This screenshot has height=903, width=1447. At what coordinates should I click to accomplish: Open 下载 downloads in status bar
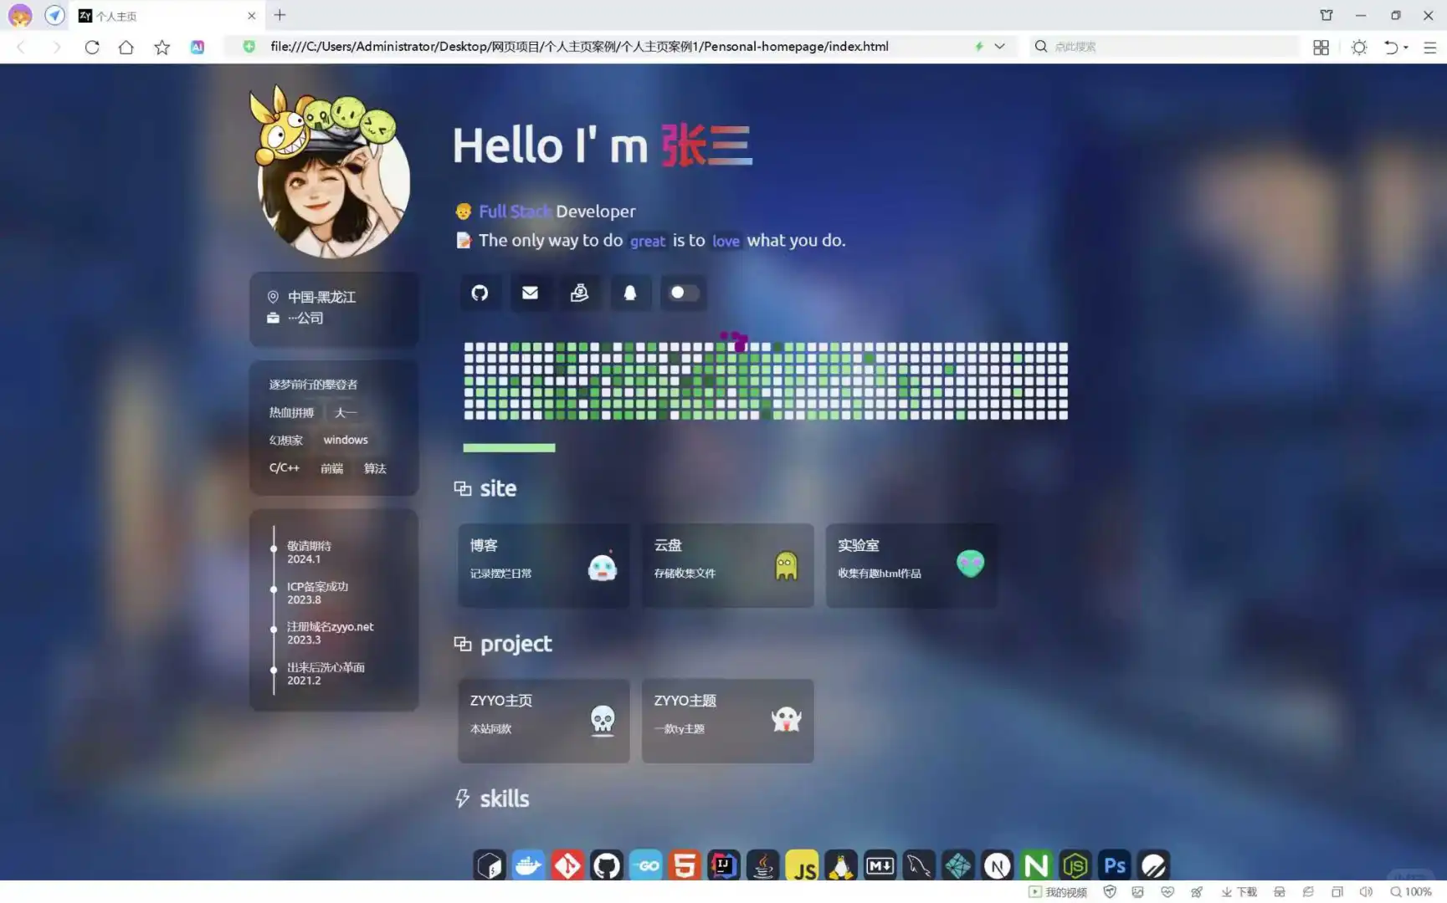pyautogui.click(x=1239, y=892)
